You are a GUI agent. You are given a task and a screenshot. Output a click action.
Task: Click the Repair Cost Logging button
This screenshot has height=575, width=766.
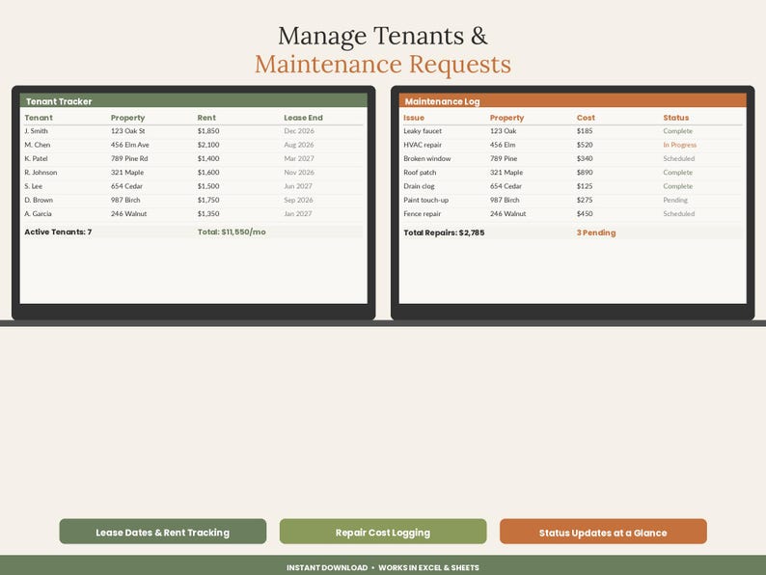pos(383,532)
